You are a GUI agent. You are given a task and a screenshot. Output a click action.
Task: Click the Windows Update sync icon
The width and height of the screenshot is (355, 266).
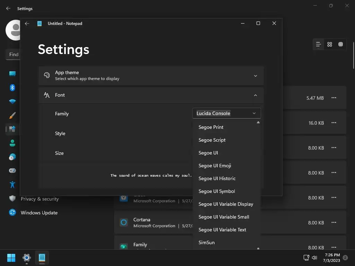pyautogui.click(x=12, y=212)
